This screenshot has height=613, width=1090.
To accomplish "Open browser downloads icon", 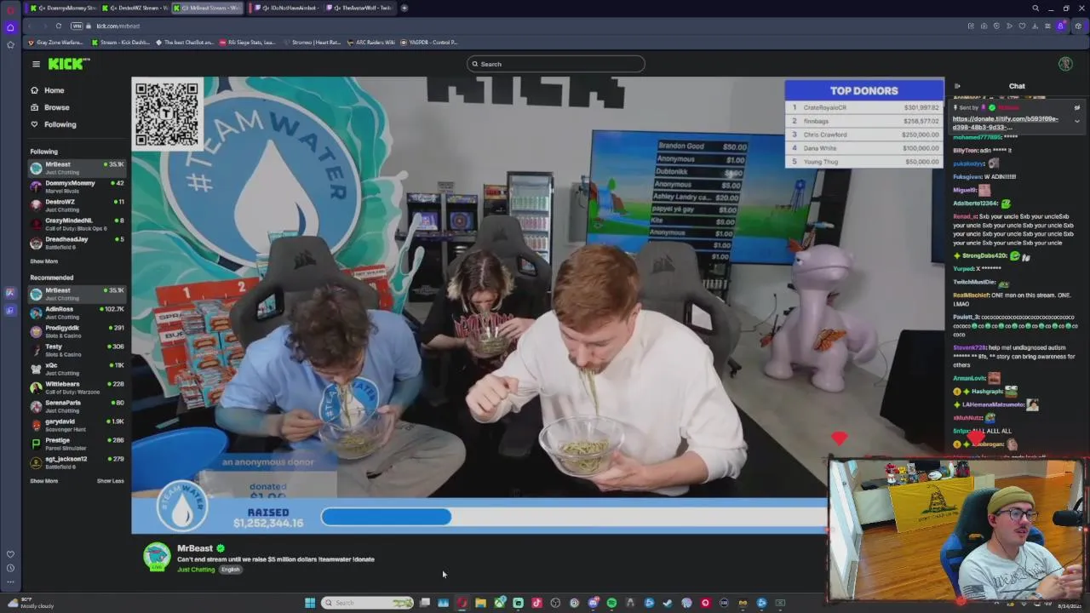I will [1035, 26].
